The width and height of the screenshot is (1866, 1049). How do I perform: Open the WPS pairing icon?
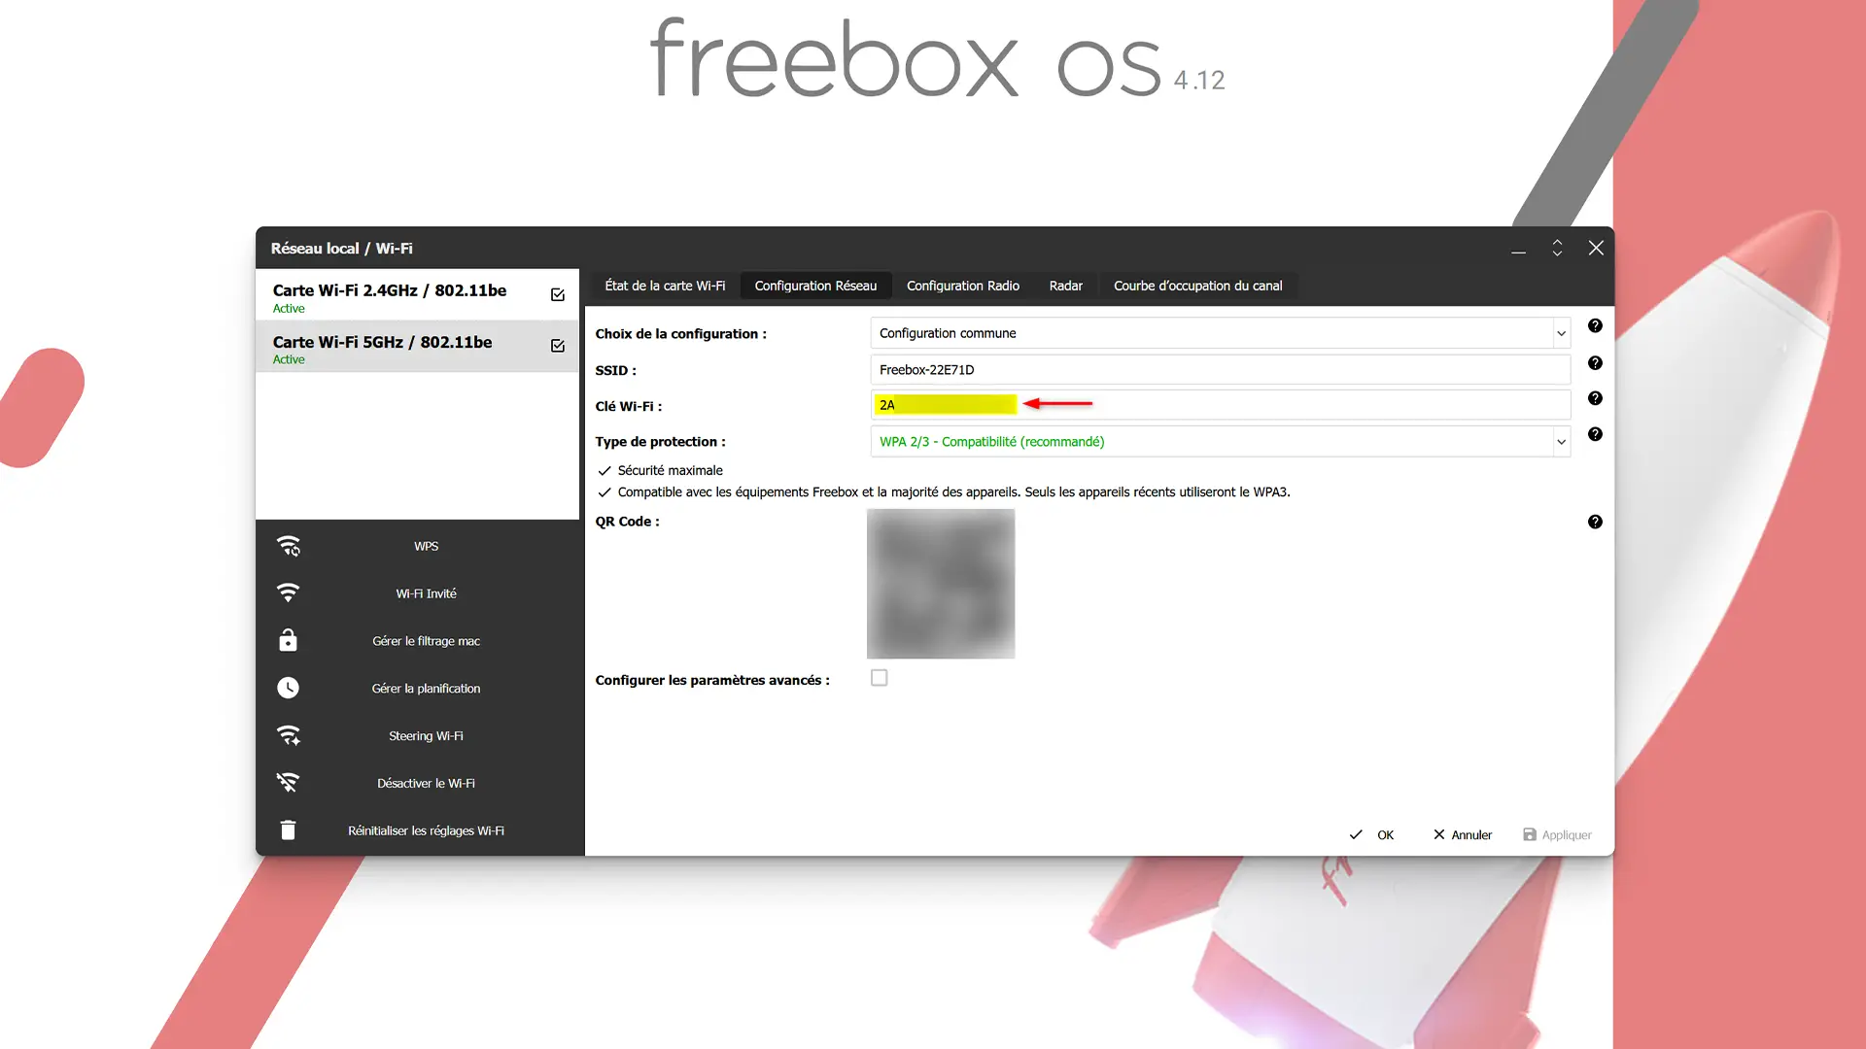(289, 546)
